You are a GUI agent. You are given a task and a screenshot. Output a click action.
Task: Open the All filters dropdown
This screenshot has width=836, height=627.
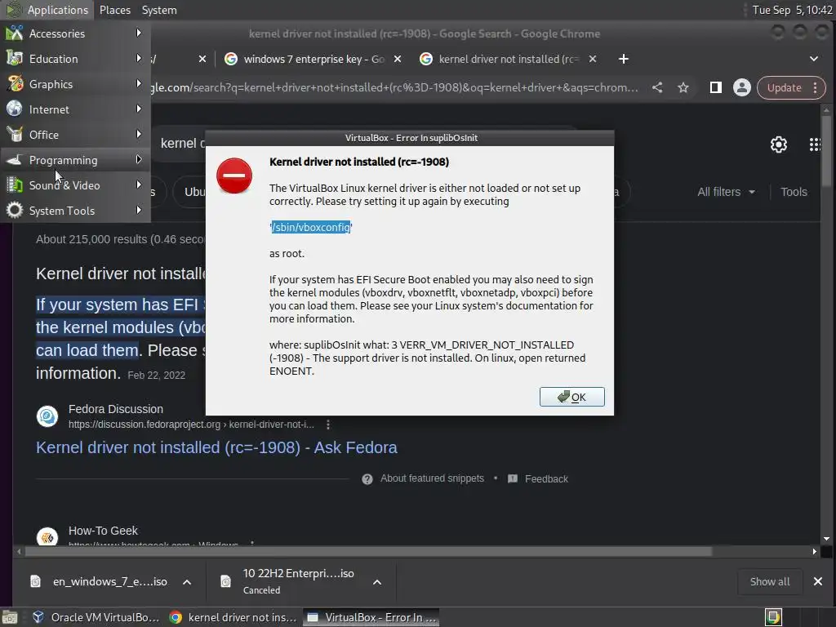726,192
